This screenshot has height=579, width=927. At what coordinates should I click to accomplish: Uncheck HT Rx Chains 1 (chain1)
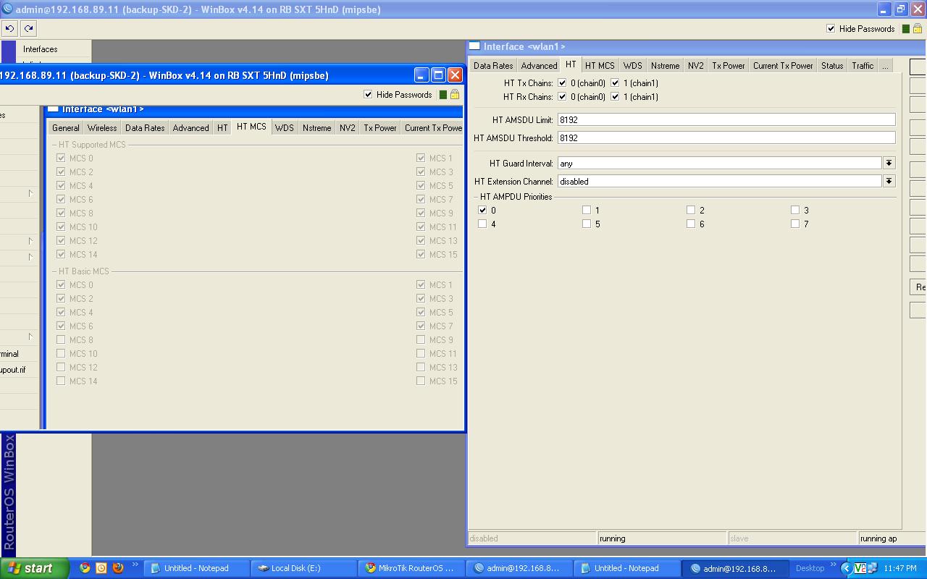point(615,97)
